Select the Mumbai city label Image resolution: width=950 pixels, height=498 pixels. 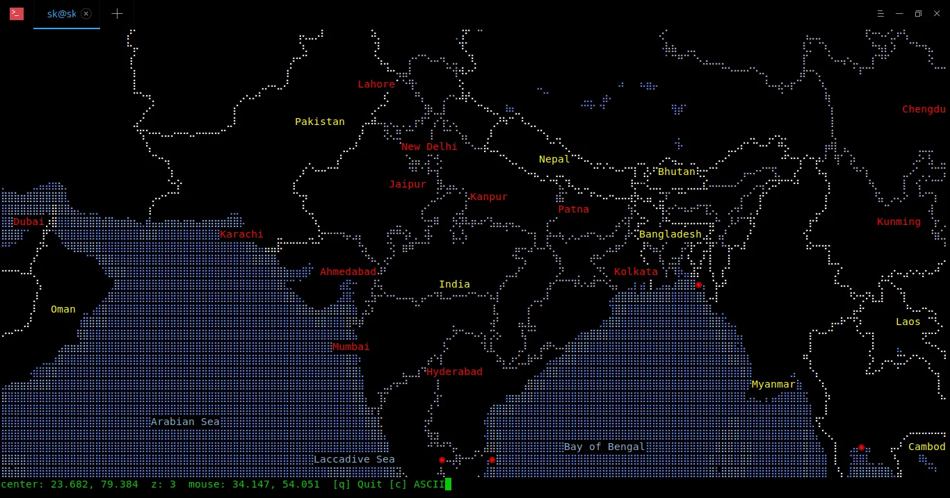coord(351,347)
